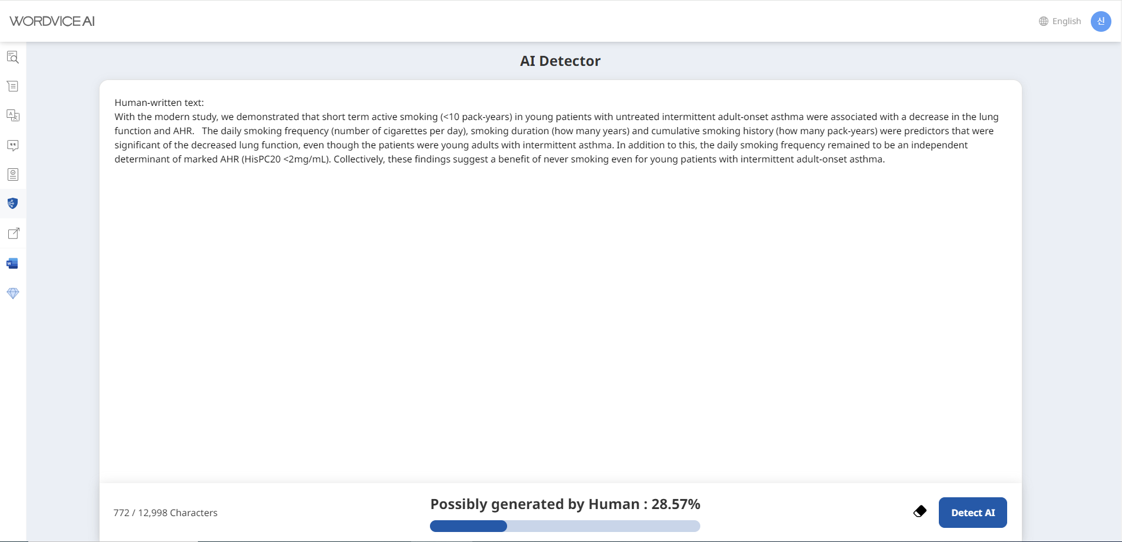This screenshot has height=542, width=1122.
Task: Open the Paraphrasing tool icon
Action: point(12,145)
